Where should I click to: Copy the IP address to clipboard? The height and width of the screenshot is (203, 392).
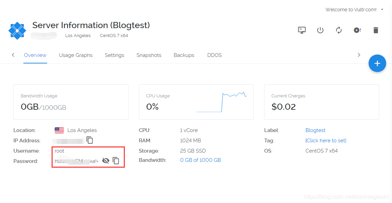click(89, 140)
